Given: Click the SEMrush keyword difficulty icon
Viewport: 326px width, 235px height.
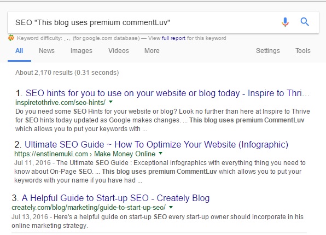Looking at the screenshot, I should 11,38.
